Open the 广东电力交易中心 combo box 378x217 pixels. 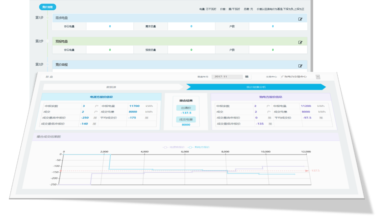298,77
